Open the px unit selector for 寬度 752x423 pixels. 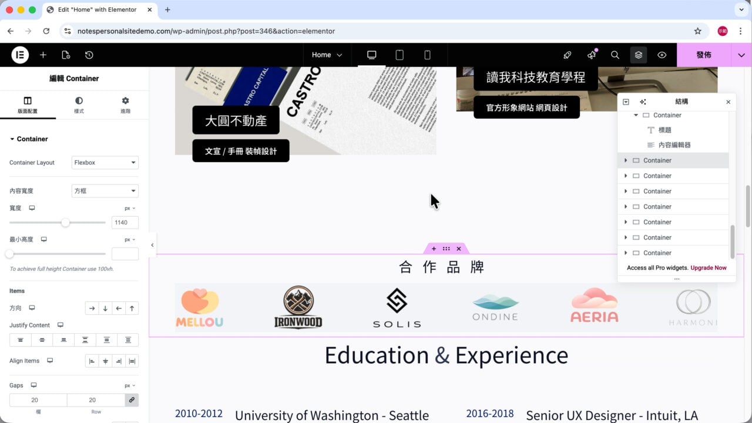130,208
